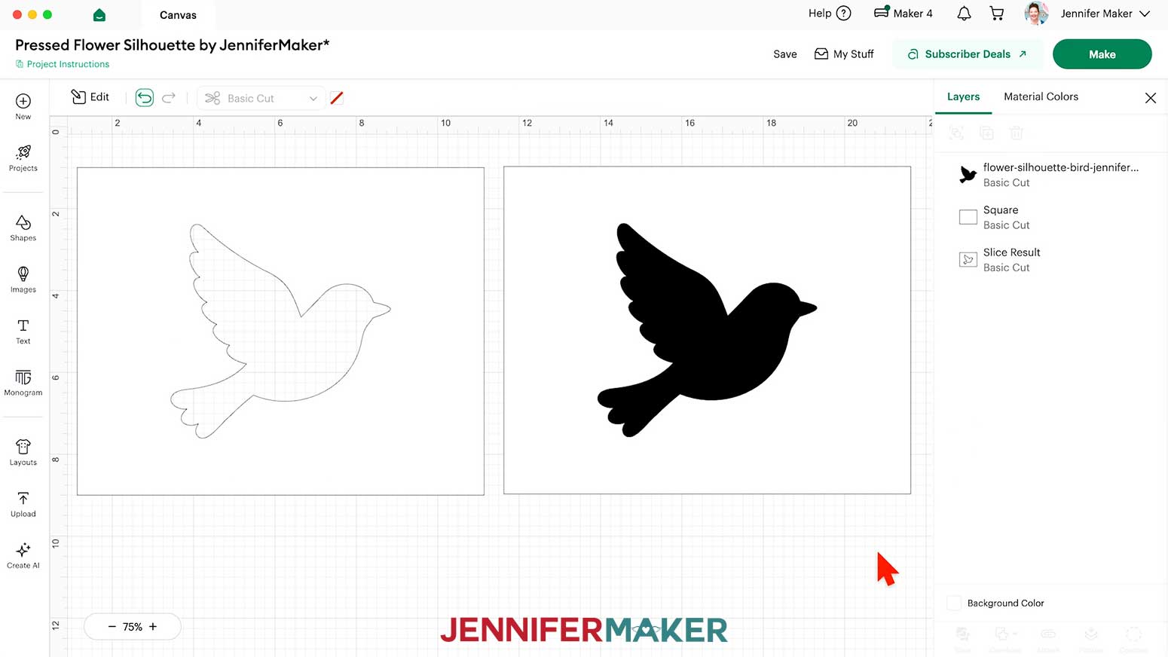Image resolution: width=1168 pixels, height=657 pixels.
Task: Select the Slice Result layer
Action: tap(1051, 259)
